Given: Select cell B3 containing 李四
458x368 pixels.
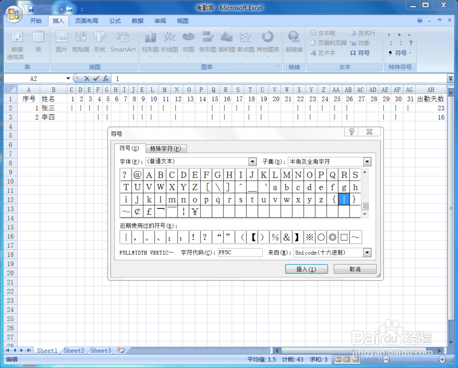Looking at the screenshot, I should coord(54,117).
